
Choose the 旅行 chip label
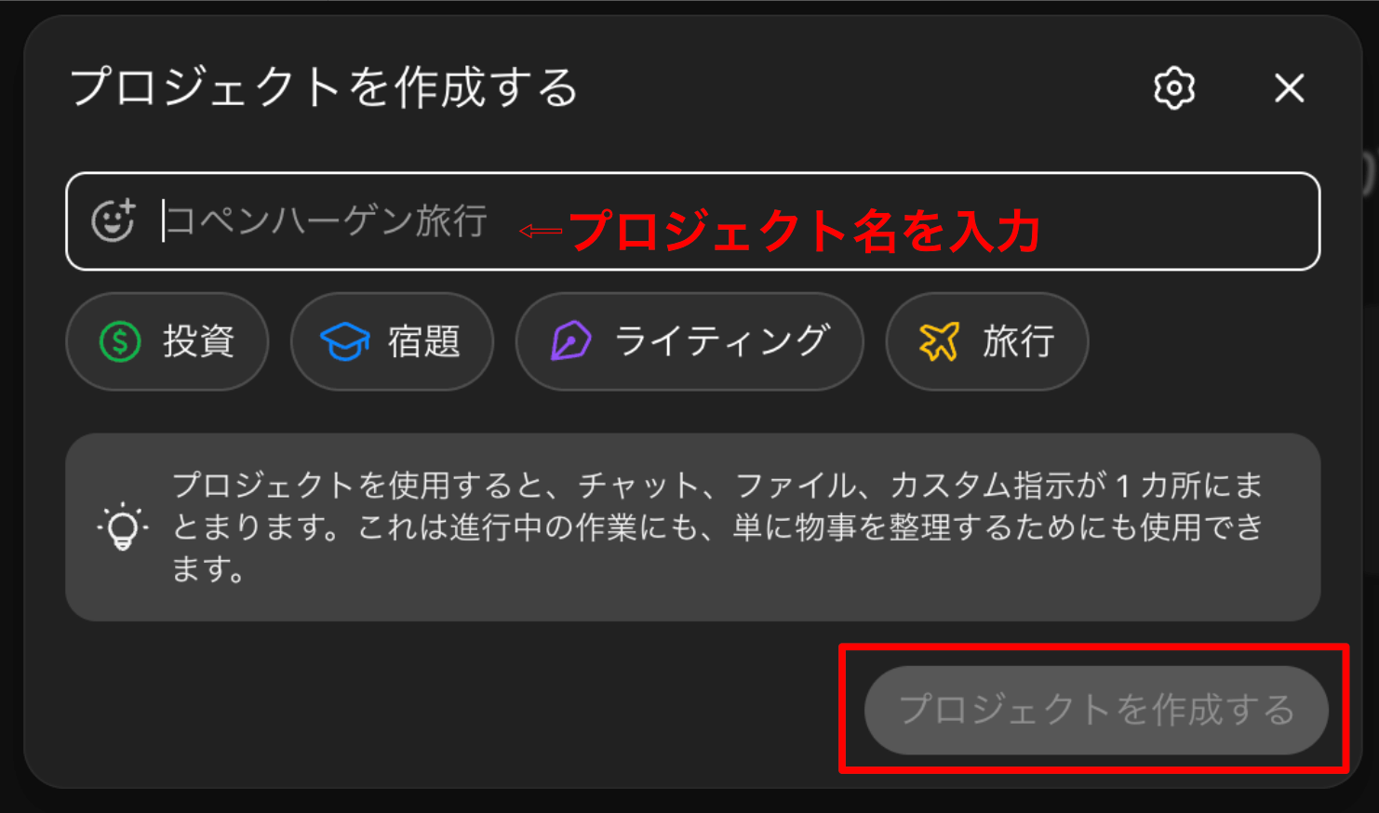(x=1018, y=341)
